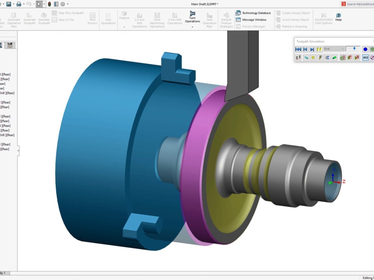The height and width of the screenshot is (280, 374).
Task: Adjust the simulation speed slider
Action: click(x=354, y=48)
